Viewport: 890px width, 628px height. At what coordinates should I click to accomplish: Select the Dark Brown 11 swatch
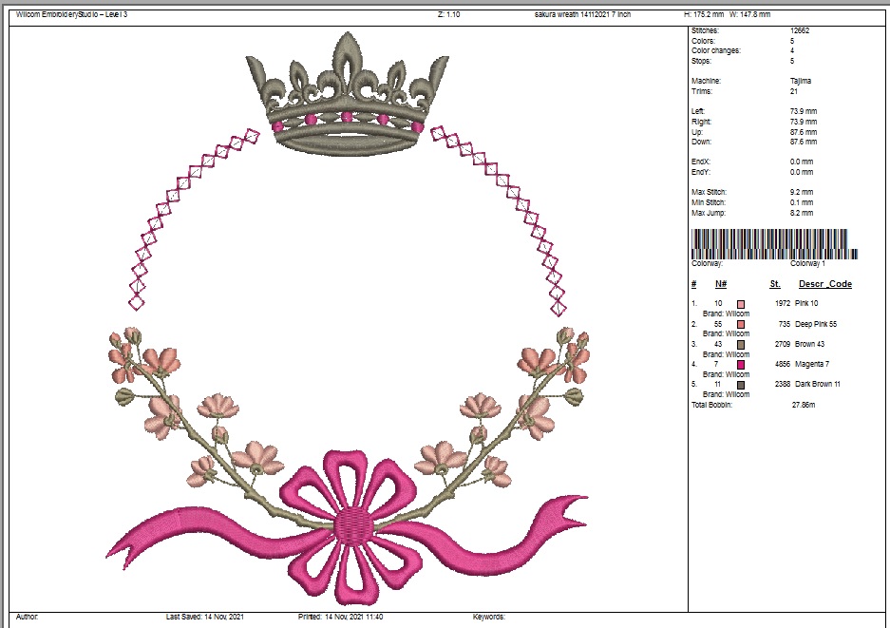[741, 384]
